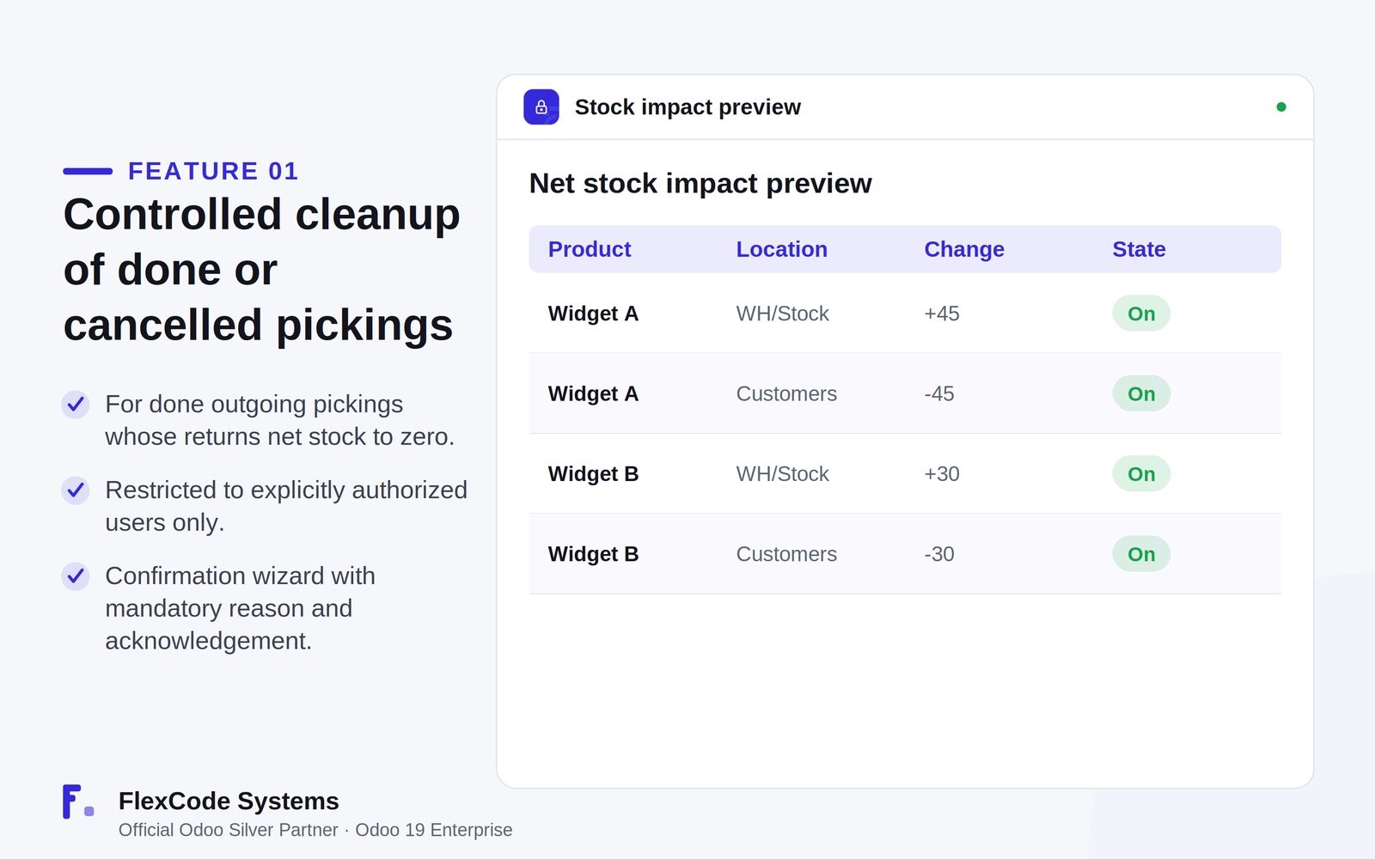Click the 'Stock impact preview' card title
This screenshot has height=859, width=1375.
coord(687,107)
